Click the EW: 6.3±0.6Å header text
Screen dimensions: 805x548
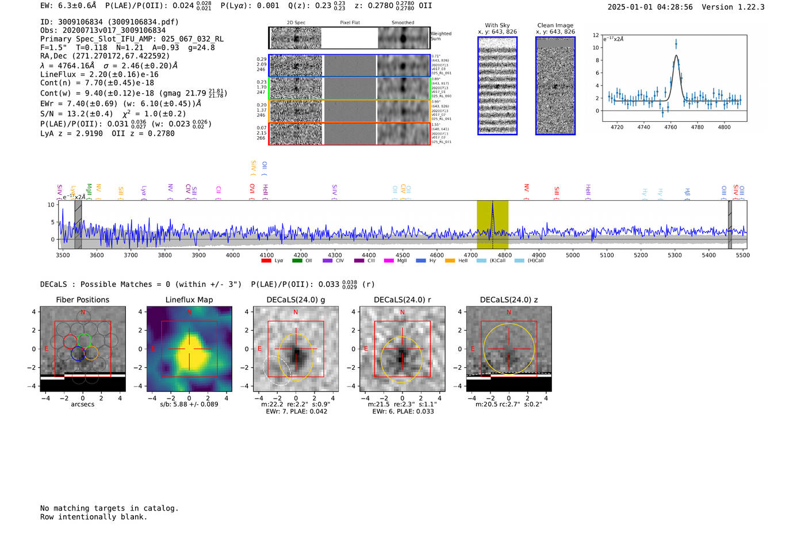coord(68,6)
